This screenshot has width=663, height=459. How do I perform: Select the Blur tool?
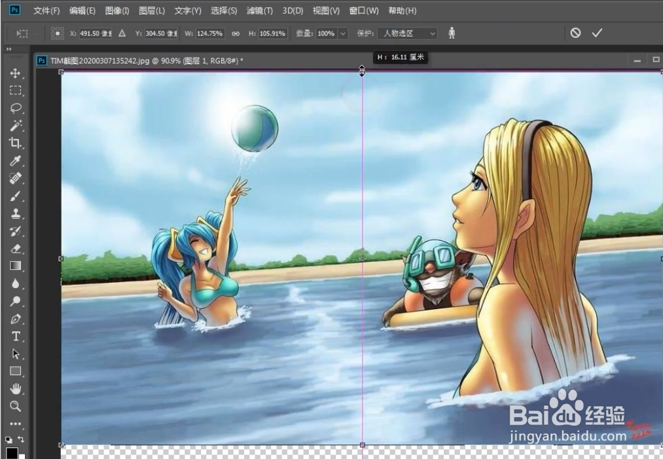15,284
